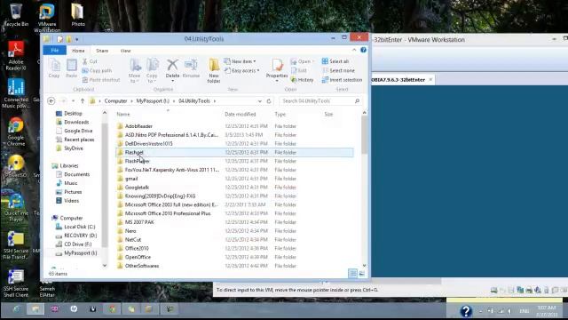
Task: Switch to large icons view
Action: [x=361, y=274]
